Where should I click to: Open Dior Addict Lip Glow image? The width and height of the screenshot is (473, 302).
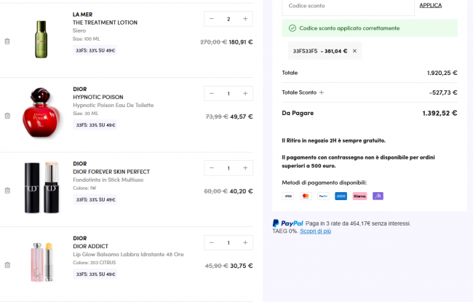41,262
